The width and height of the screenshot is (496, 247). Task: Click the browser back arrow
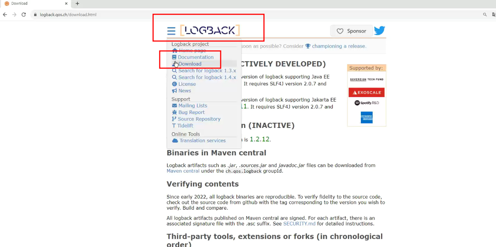(x=5, y=15)
